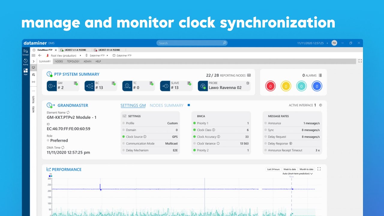The image size is (384, 216).
Task: Open the Surveyor panel in the sidebar
Action: (x=26, y=52)
